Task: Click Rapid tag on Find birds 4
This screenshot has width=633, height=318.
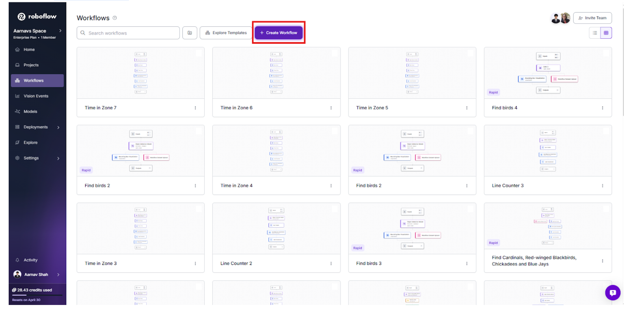Action: tap(493, 93)
